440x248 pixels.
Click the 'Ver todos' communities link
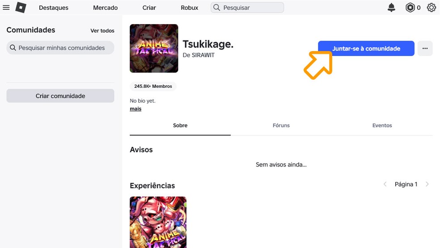pyautogui.click(x=102, y=31)
